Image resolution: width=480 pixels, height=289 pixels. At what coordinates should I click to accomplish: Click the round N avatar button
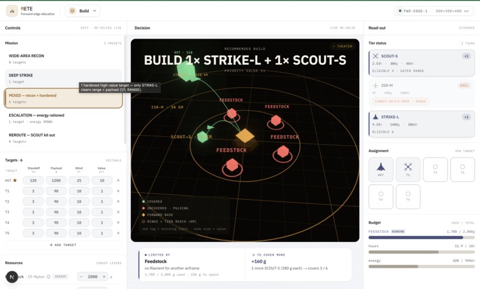(x=12, y=277)
